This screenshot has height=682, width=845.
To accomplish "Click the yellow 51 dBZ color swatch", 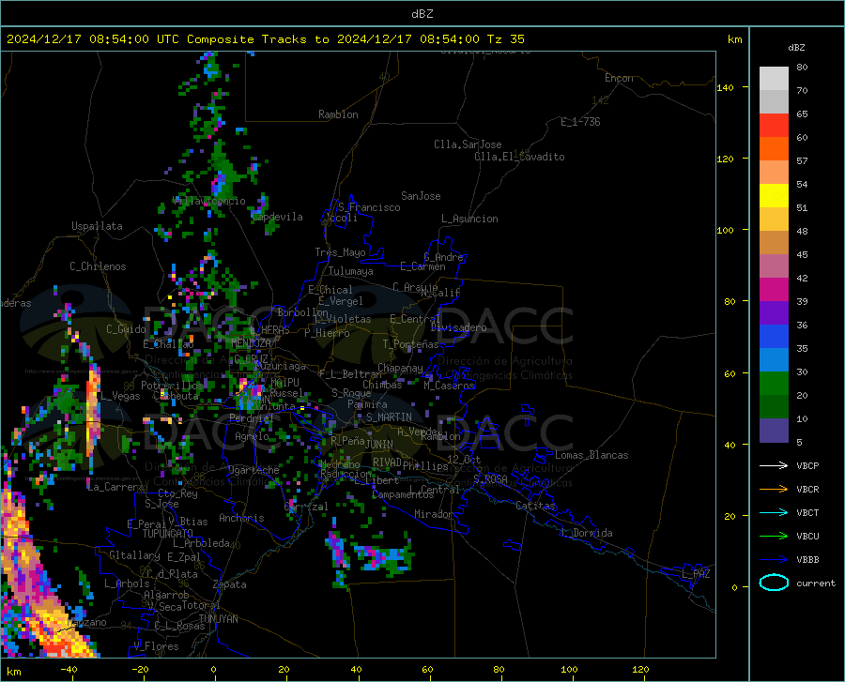I will click(774, 196).
